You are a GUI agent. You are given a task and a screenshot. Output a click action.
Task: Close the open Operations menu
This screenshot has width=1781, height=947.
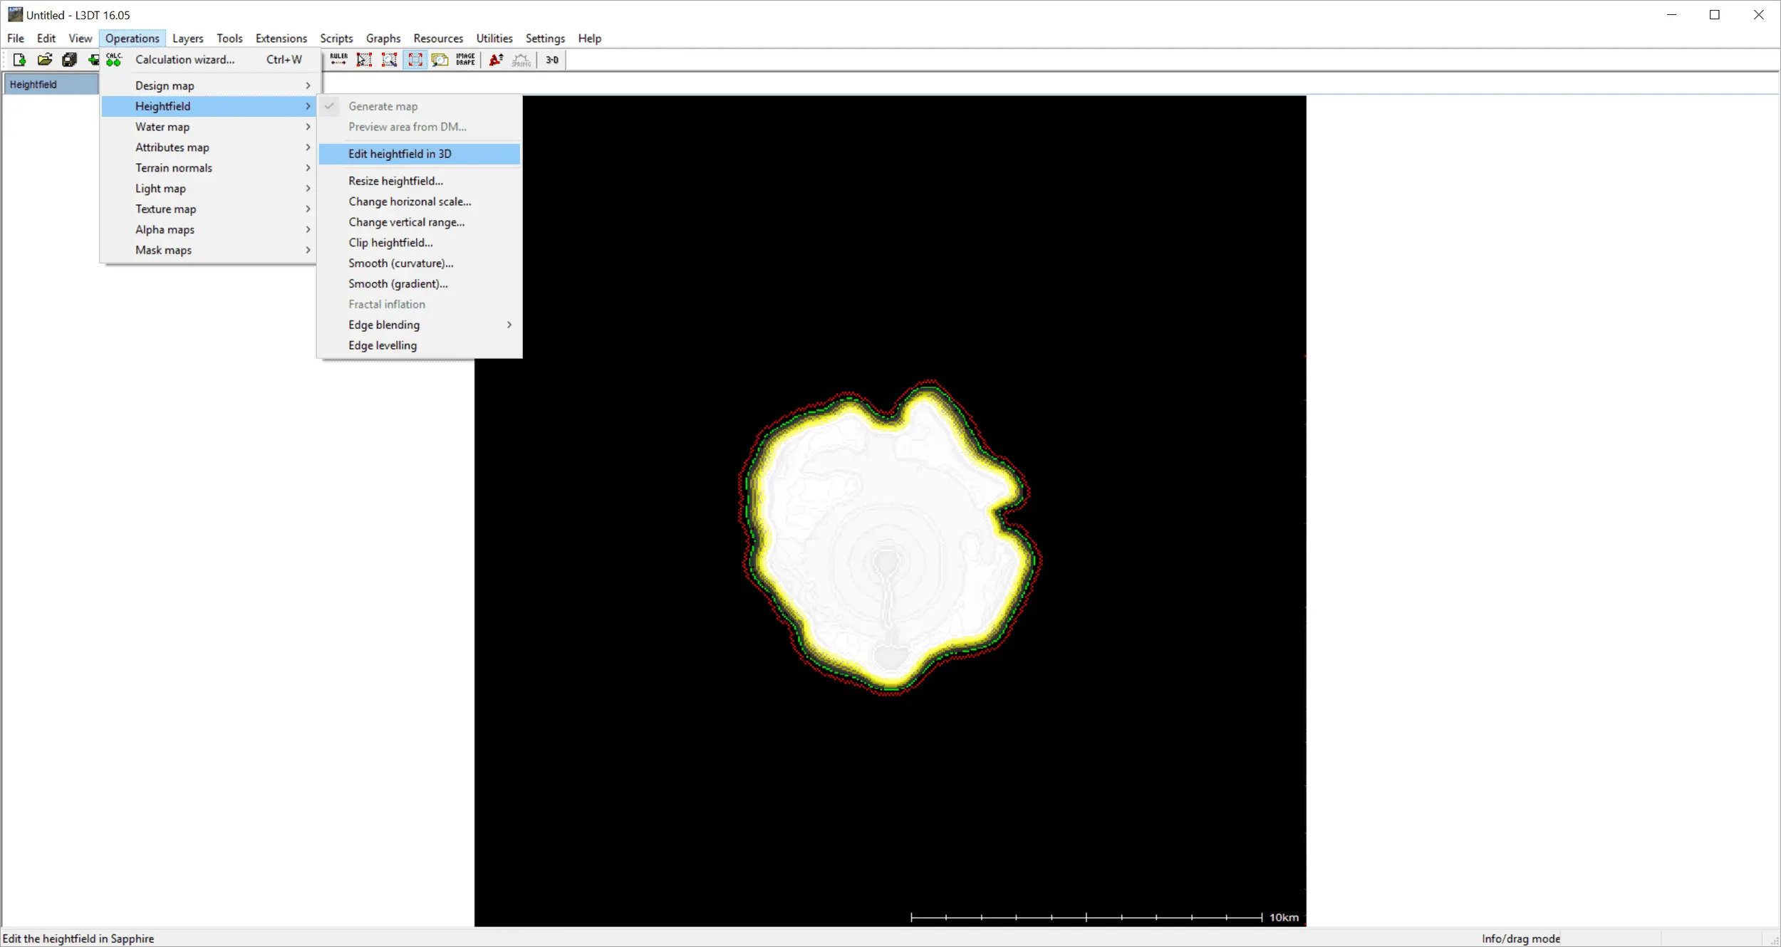coord(133,38)
